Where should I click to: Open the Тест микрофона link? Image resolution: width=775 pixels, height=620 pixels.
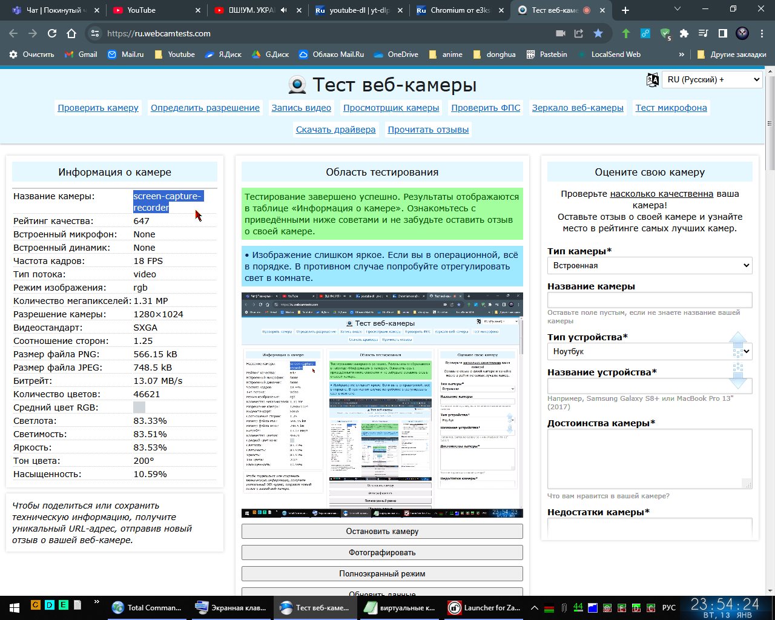point(671,108)
